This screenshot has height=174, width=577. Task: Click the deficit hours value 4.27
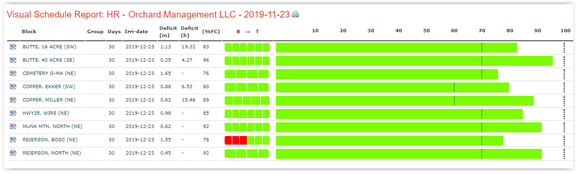pos(187,60)
